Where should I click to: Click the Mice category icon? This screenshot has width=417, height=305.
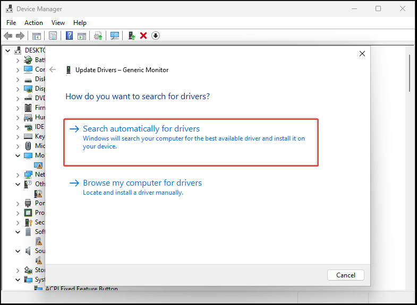click(x=28, y=146)
